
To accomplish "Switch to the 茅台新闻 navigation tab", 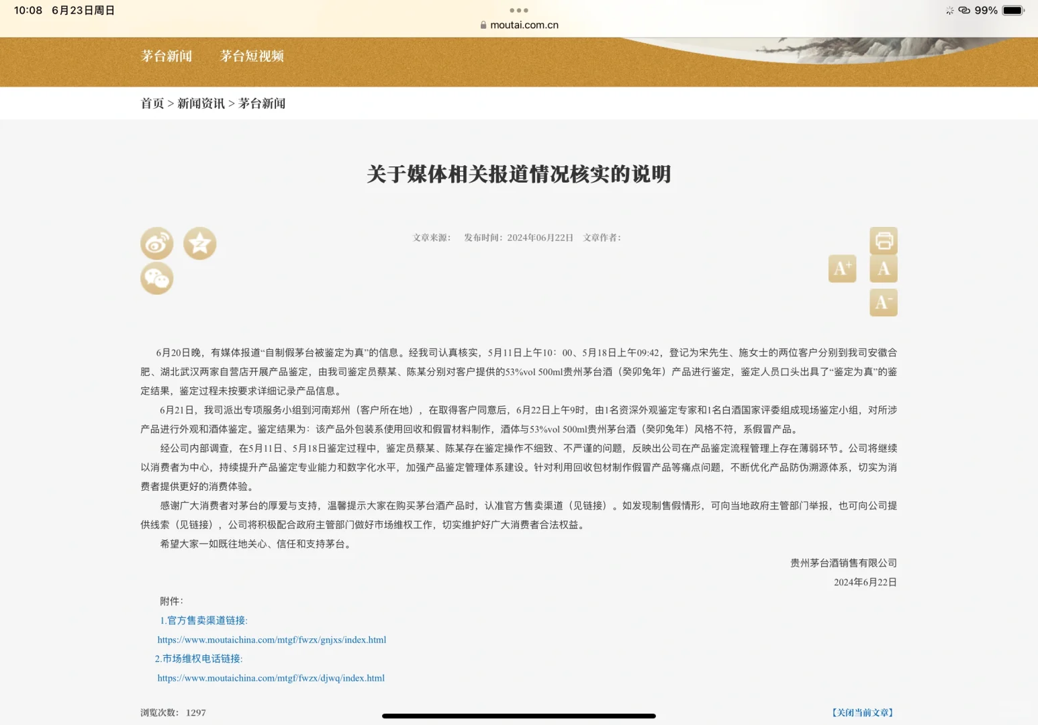I will (x=166, y=56).
